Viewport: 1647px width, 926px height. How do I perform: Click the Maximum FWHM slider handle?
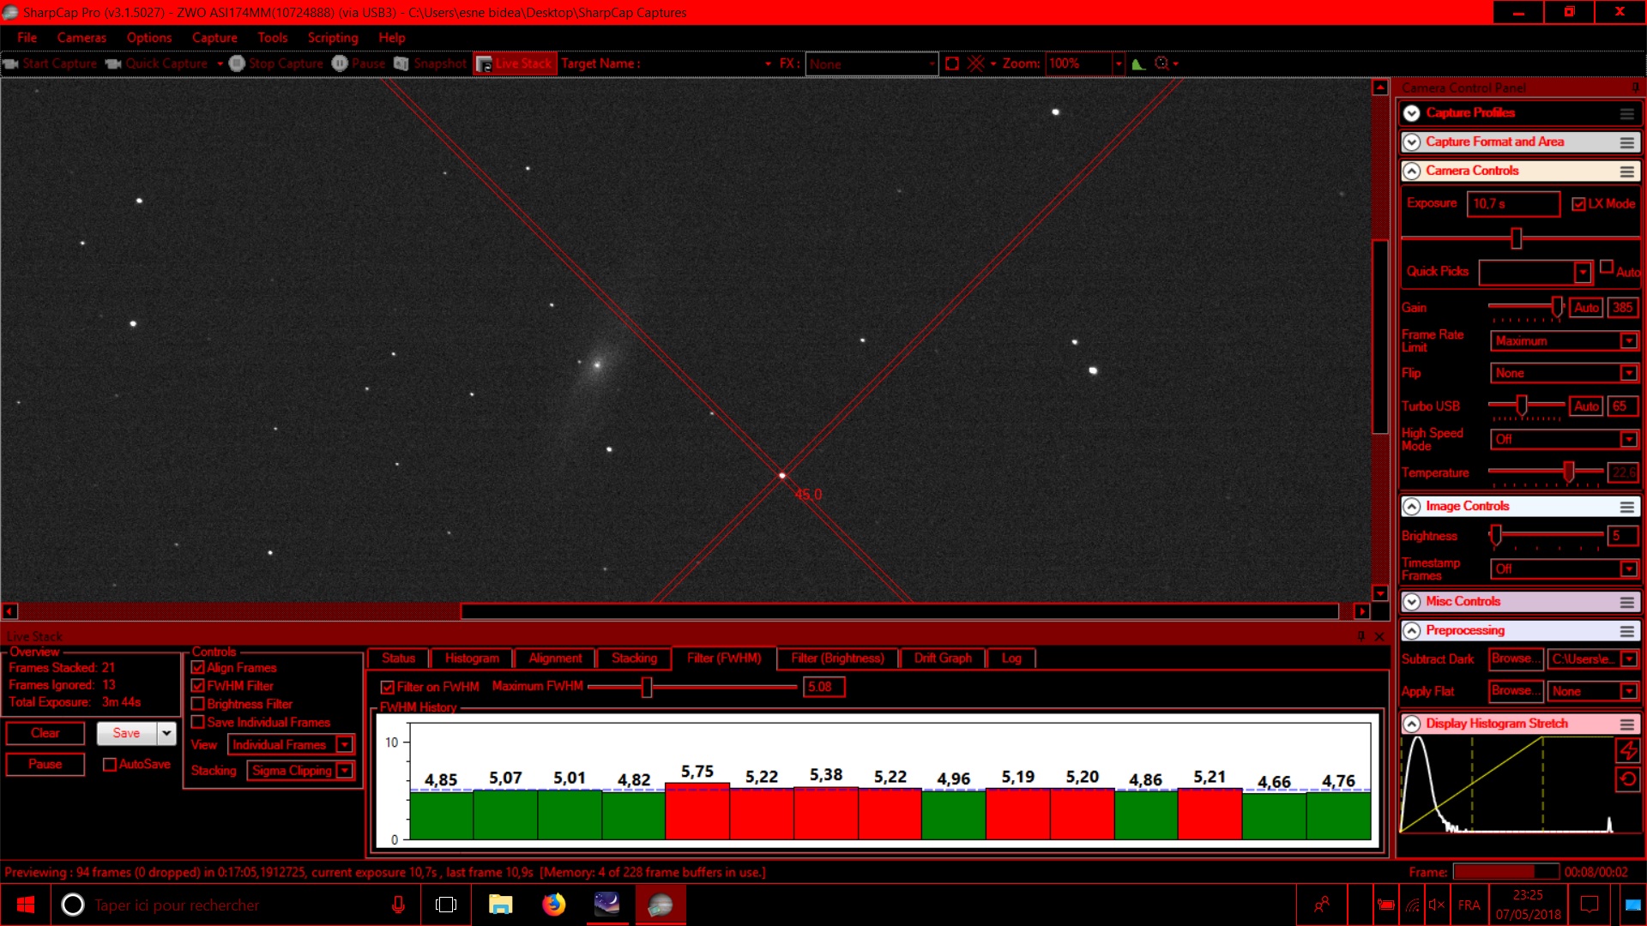tap(647, 687)
